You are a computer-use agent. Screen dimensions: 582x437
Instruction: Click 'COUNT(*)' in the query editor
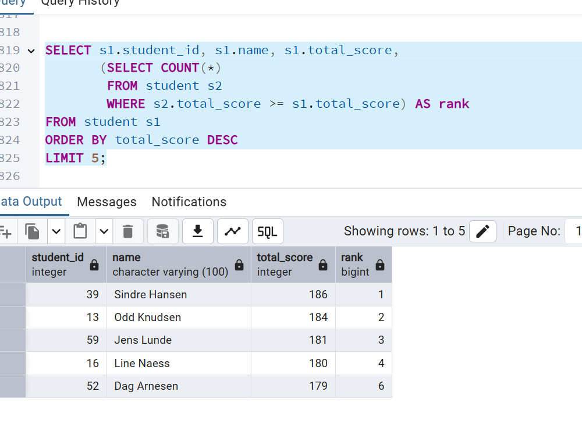pos(191,68)
